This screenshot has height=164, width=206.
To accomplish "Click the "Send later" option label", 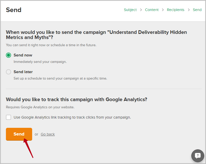I will pyautogui.click(x=23, y=72).
